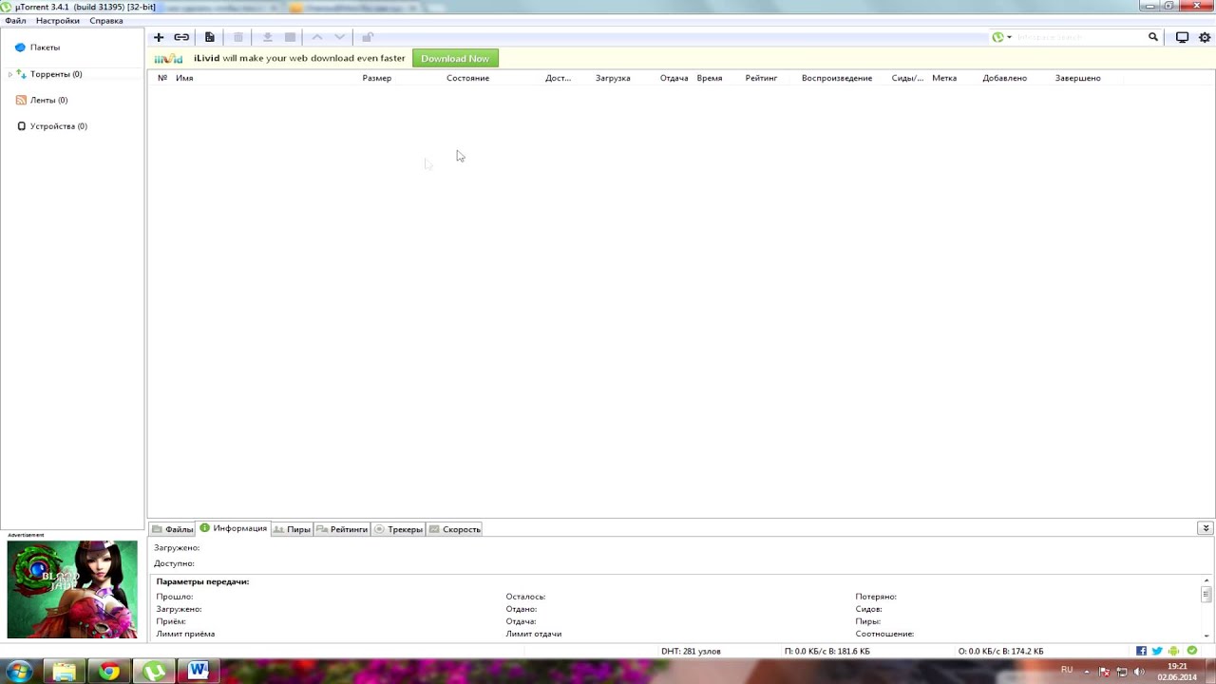
Task: Click the download speed status П: 0.0 КБ/с
Action: 827,651
